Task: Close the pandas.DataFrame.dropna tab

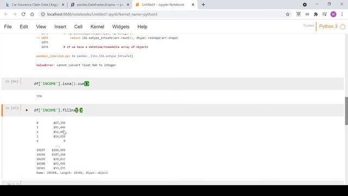Action: tap(128, 5)
